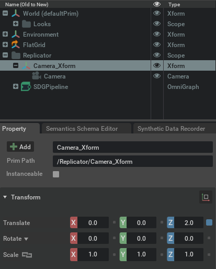Click the blue Translate modified-value indicator
Viewport: 216px width, 269px height.
coord(209,222)
